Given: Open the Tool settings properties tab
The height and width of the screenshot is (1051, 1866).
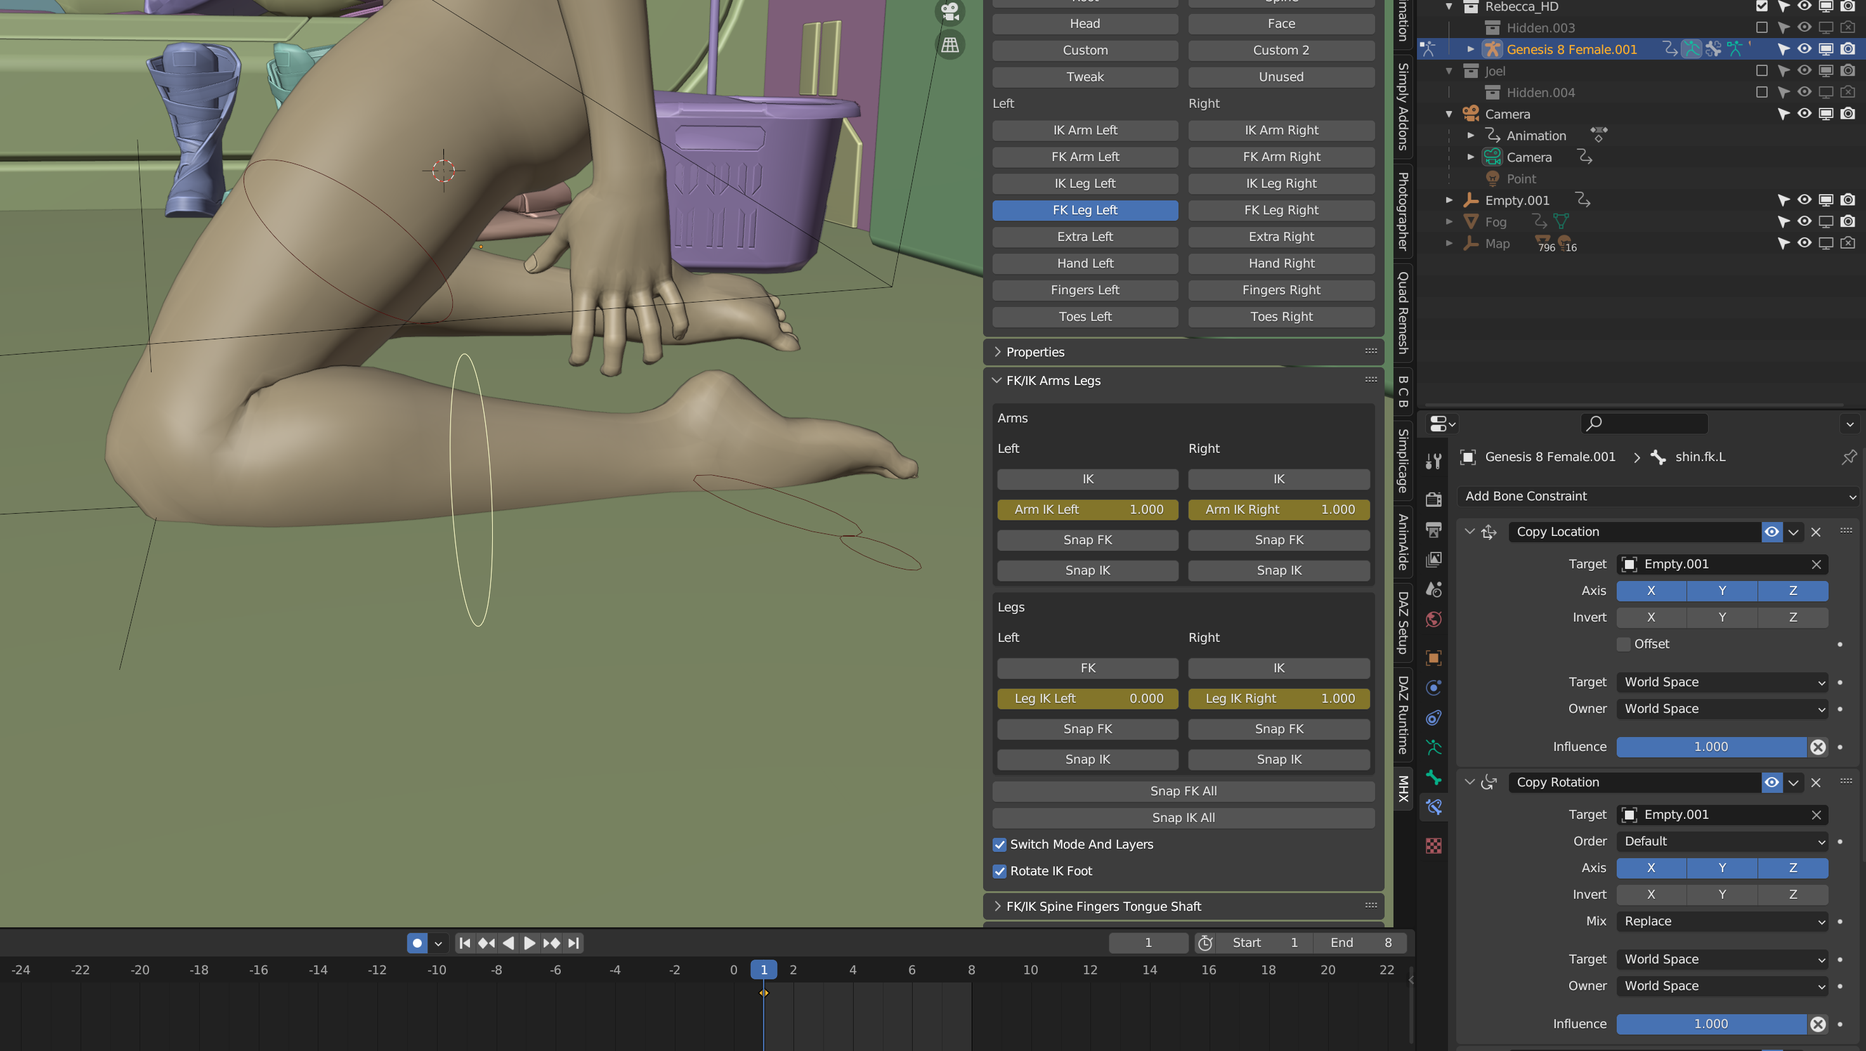Looking at the screenshot, I should [1433, 460].
